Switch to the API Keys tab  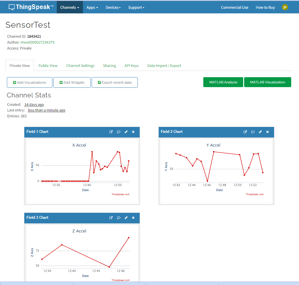131,65
